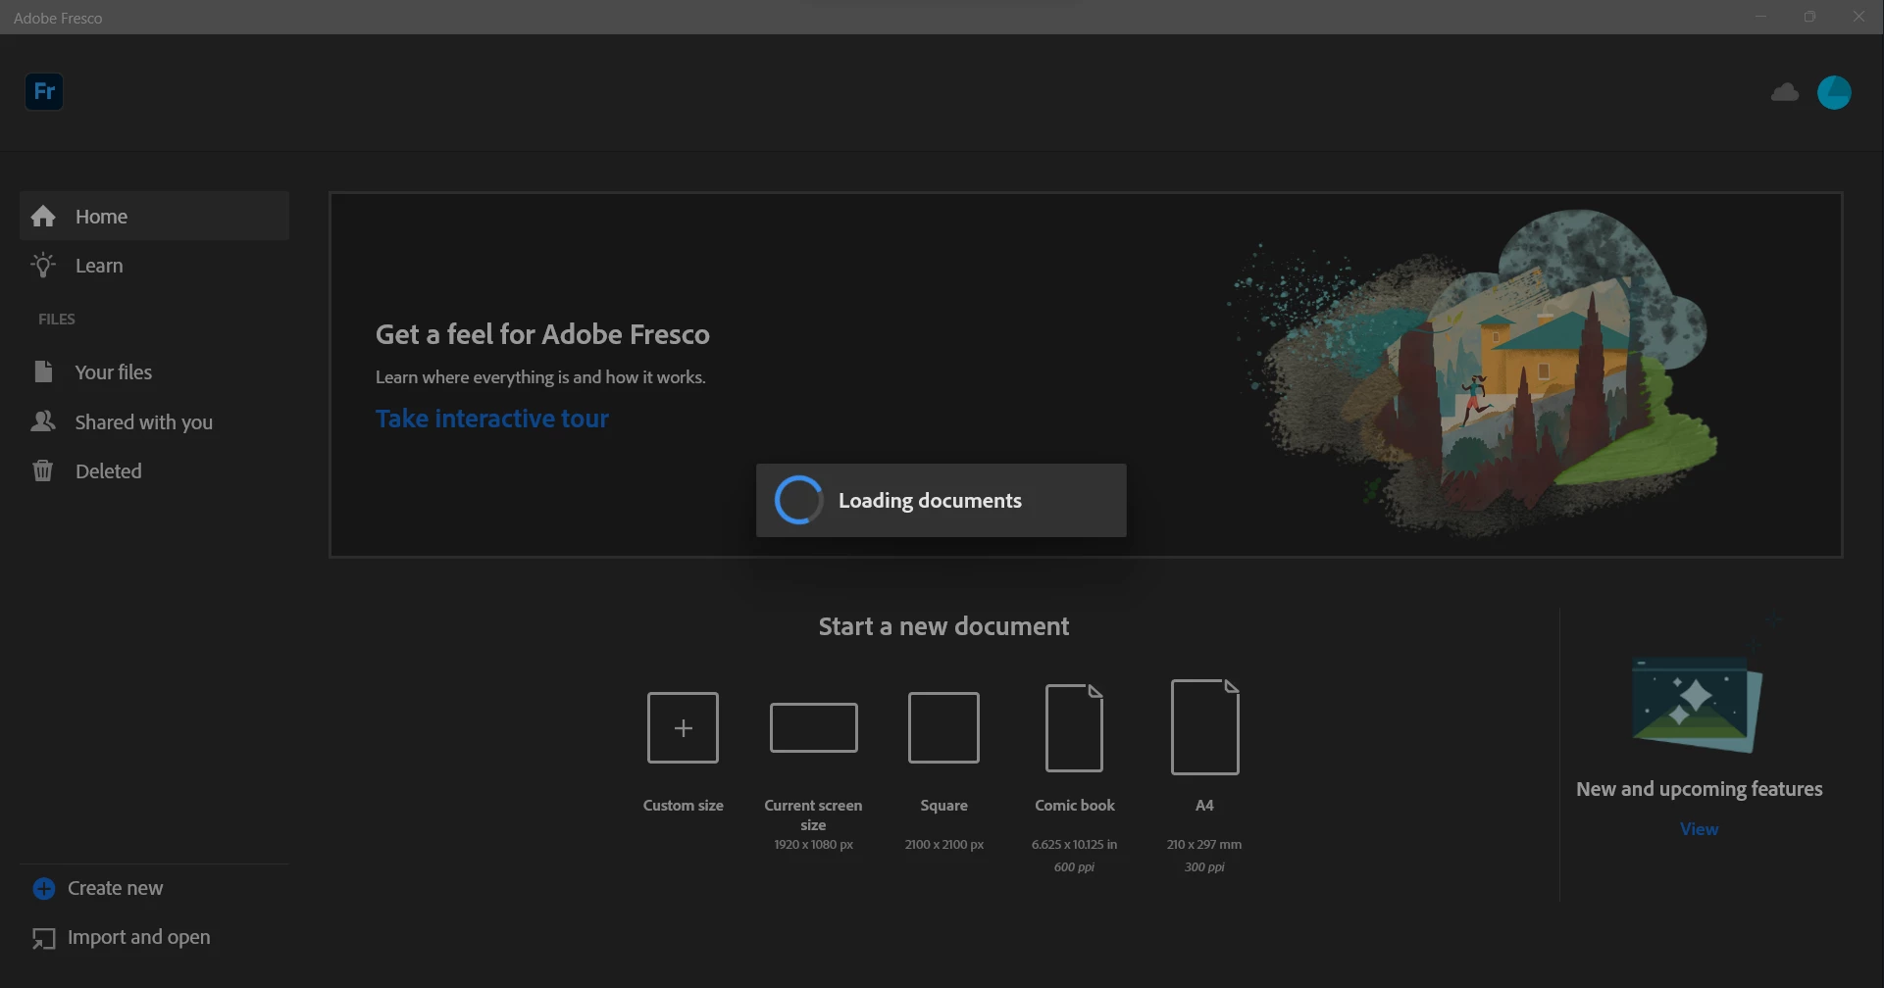Click the Fresco tour artwork illustration
The height and width of the screenshot is (988, 1884).
coord(1471,372)
